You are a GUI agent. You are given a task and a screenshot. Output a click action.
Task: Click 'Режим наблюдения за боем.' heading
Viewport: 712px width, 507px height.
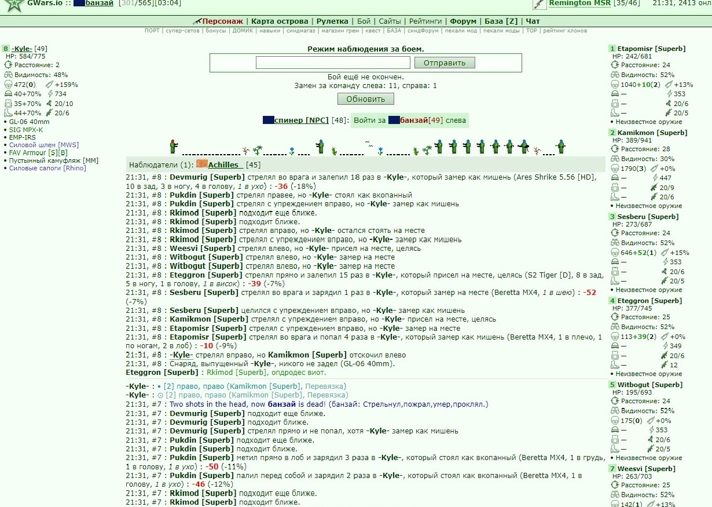point(366,49)
